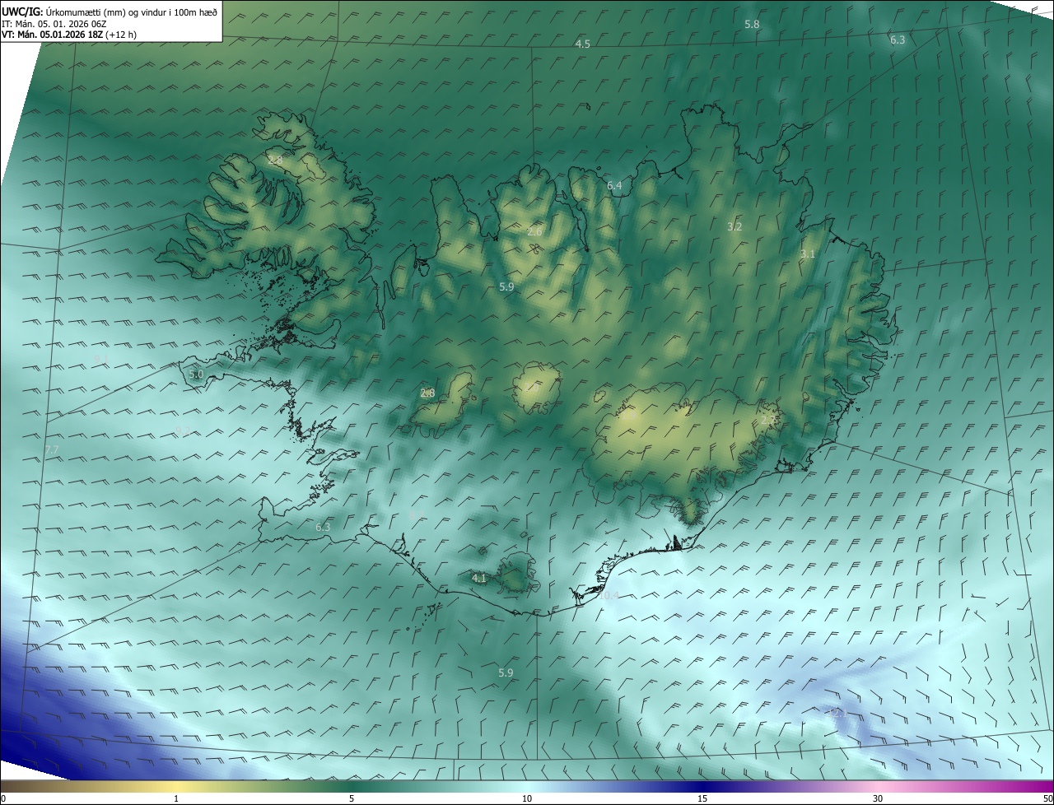Click the 5 label on color scale
Viewport: 1054px width, 805px height.
(x=352, y=798)
